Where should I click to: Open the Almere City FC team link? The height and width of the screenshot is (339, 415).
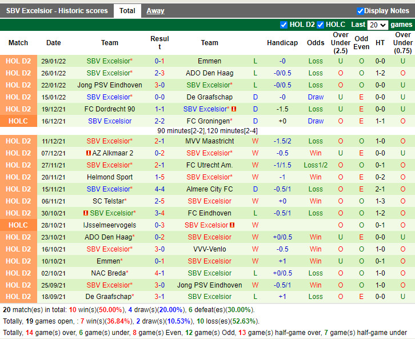pyautogui.click(x=209, y=189)
